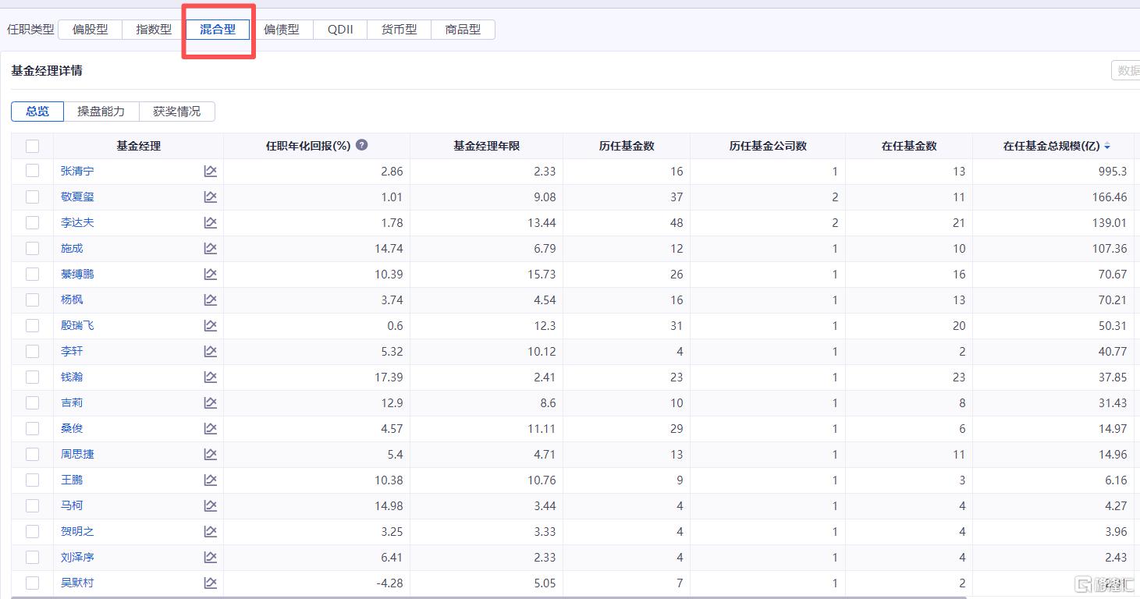Open fund manager 殷瑞飞 link
Screen dimensions: 1140x599
point(77,325)
